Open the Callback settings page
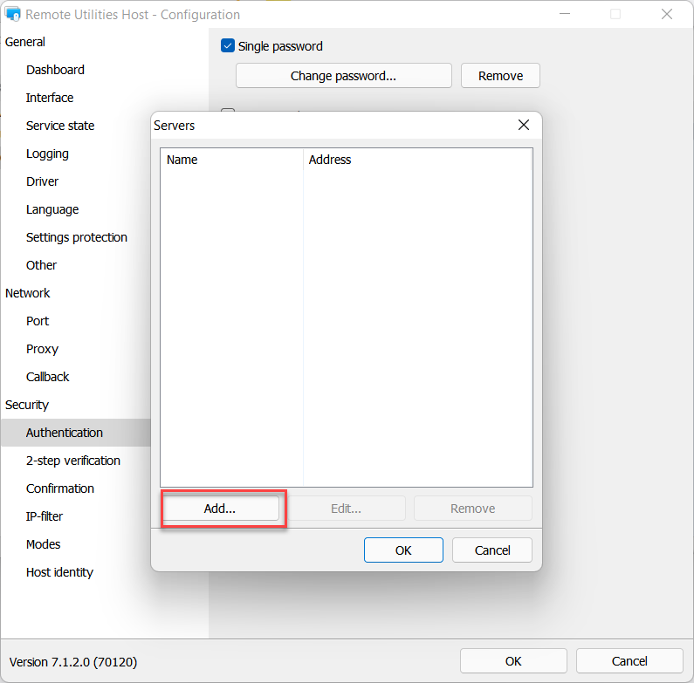Viewport: 694px width, 683px height. point(47,377)
